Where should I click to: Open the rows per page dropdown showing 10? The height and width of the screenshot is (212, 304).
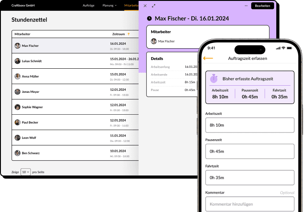click(25, 172)
